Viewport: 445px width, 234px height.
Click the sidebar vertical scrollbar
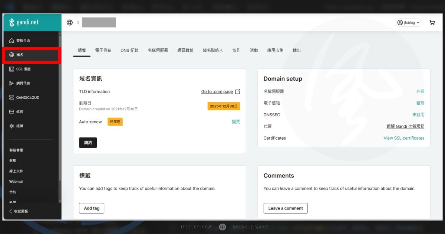coord(60,111)
